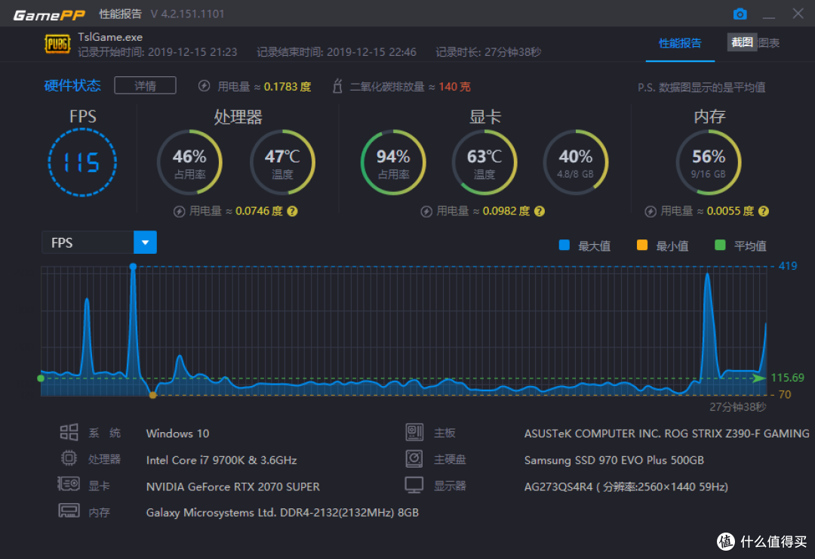The image size is (815, 559).
Task: Click the minimum FPS orange marker on chart
Action: [x=152, y=395]
